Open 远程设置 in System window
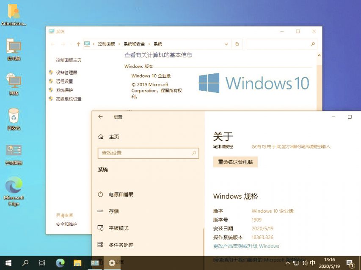 click(64, 81)
